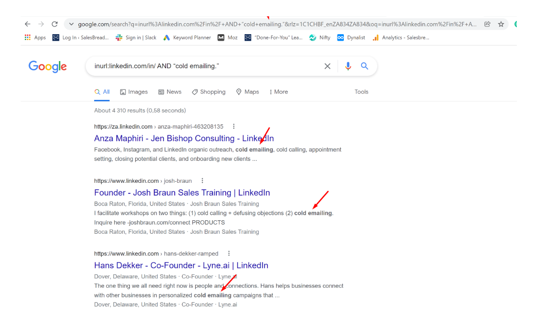Switch to the Maps tab

(247, 92)
